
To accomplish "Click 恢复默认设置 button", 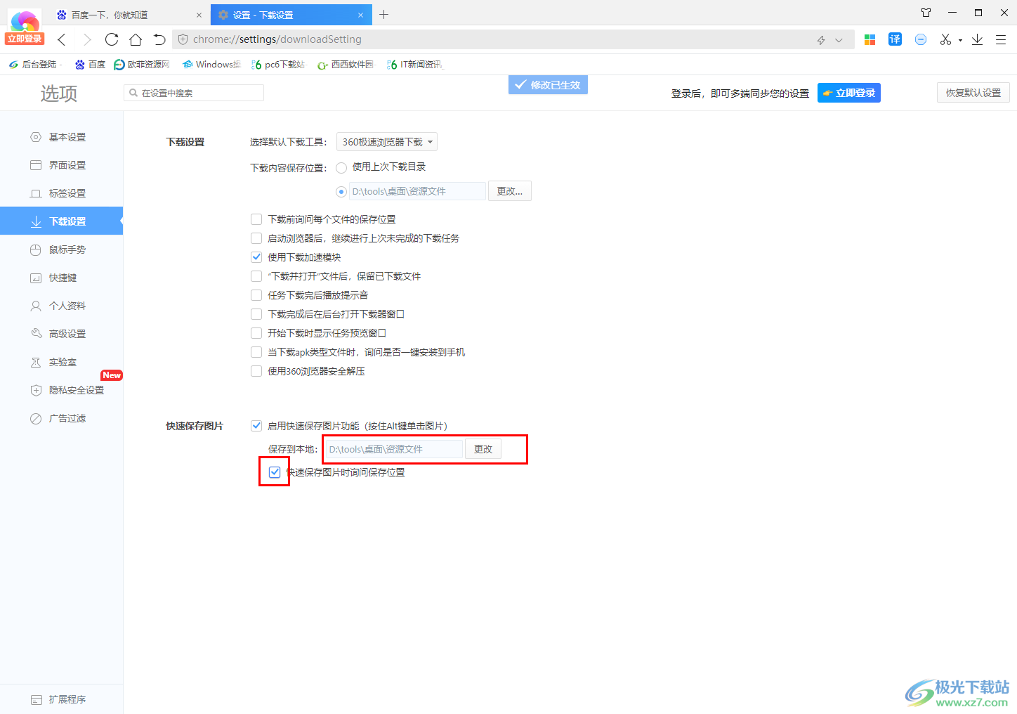I will tap(973, 93).
